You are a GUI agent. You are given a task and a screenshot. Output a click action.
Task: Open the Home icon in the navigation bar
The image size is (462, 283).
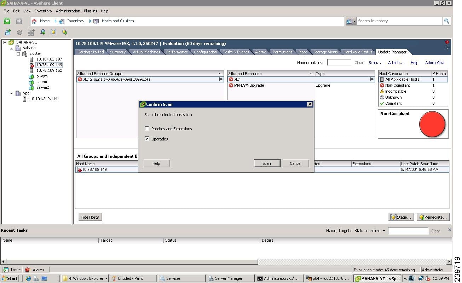(x=34, y=21)
